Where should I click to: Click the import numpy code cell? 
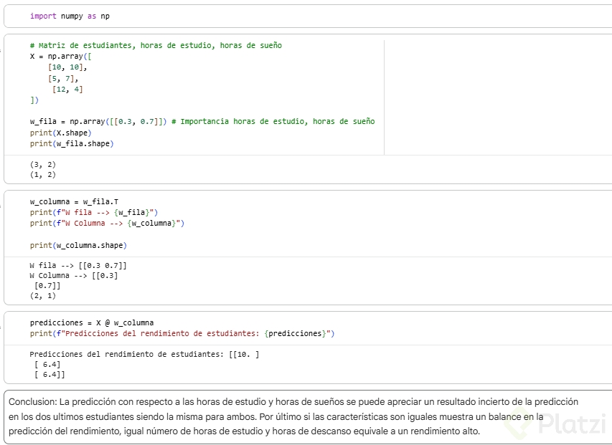(70, 16)
